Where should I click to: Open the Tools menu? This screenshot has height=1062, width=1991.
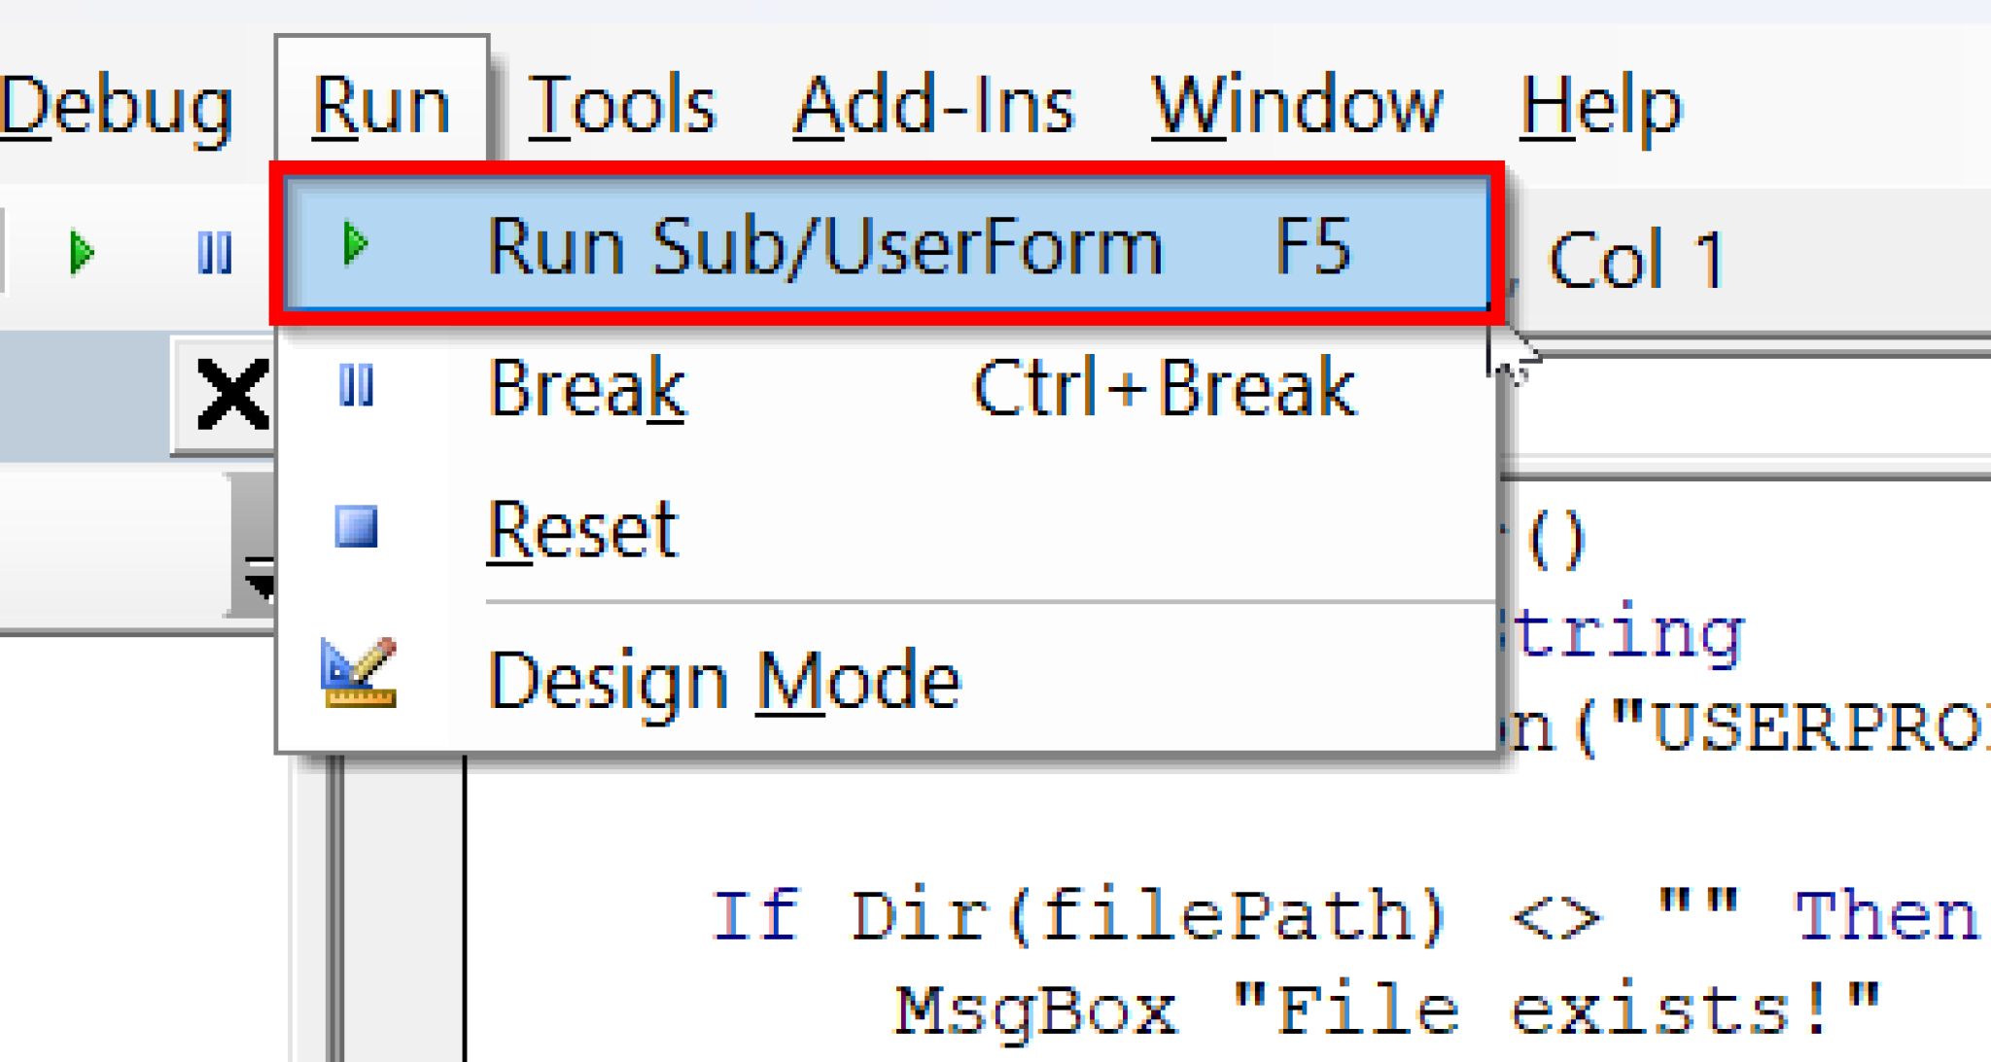point(622,105)
